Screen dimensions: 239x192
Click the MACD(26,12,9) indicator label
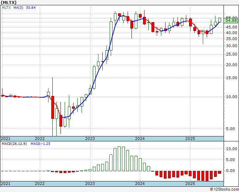click(14, 144)
